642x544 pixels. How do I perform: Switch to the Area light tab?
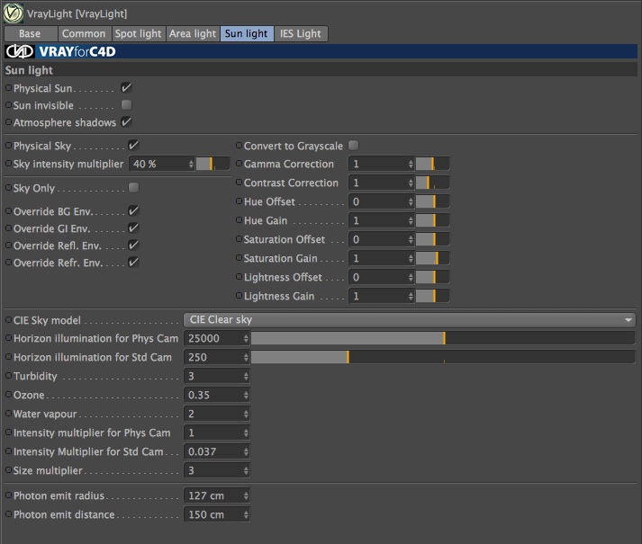point(193,33)
